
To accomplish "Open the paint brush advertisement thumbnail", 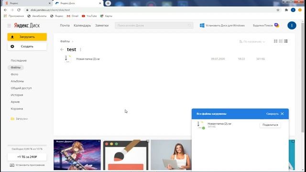I will pos(126,155).
